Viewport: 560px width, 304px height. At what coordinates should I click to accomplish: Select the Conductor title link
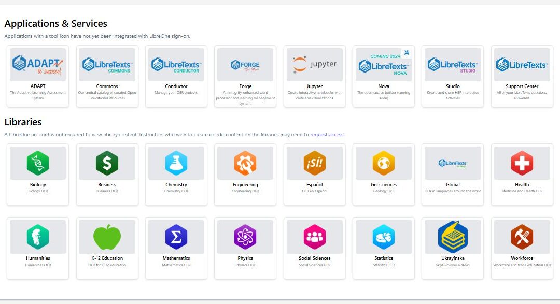pos(176,86)
